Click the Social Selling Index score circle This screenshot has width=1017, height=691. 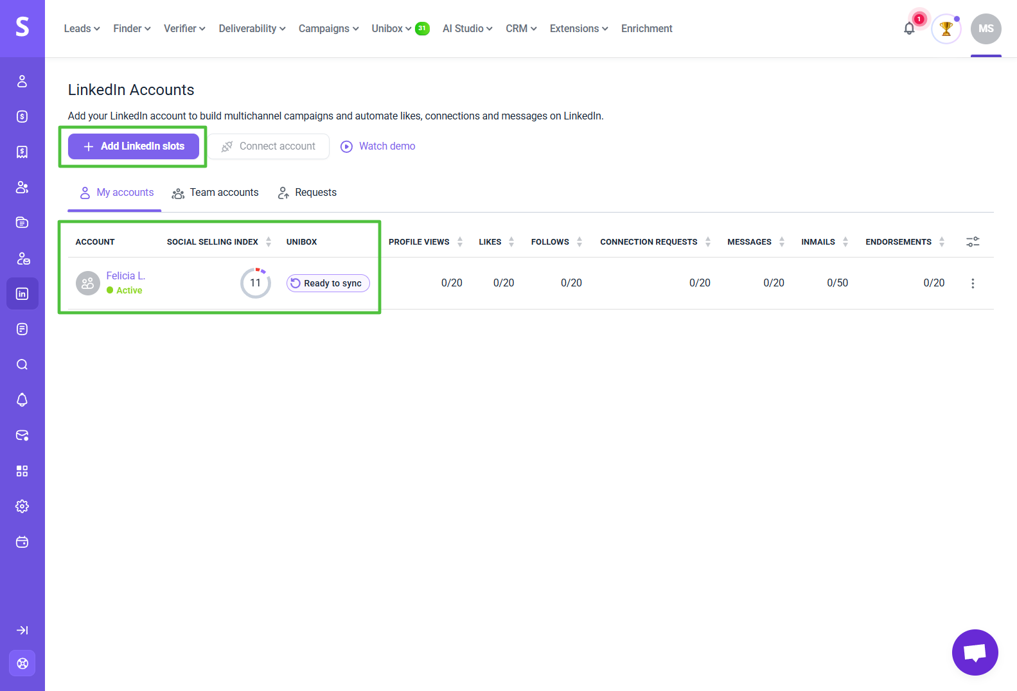click(256, 283)
